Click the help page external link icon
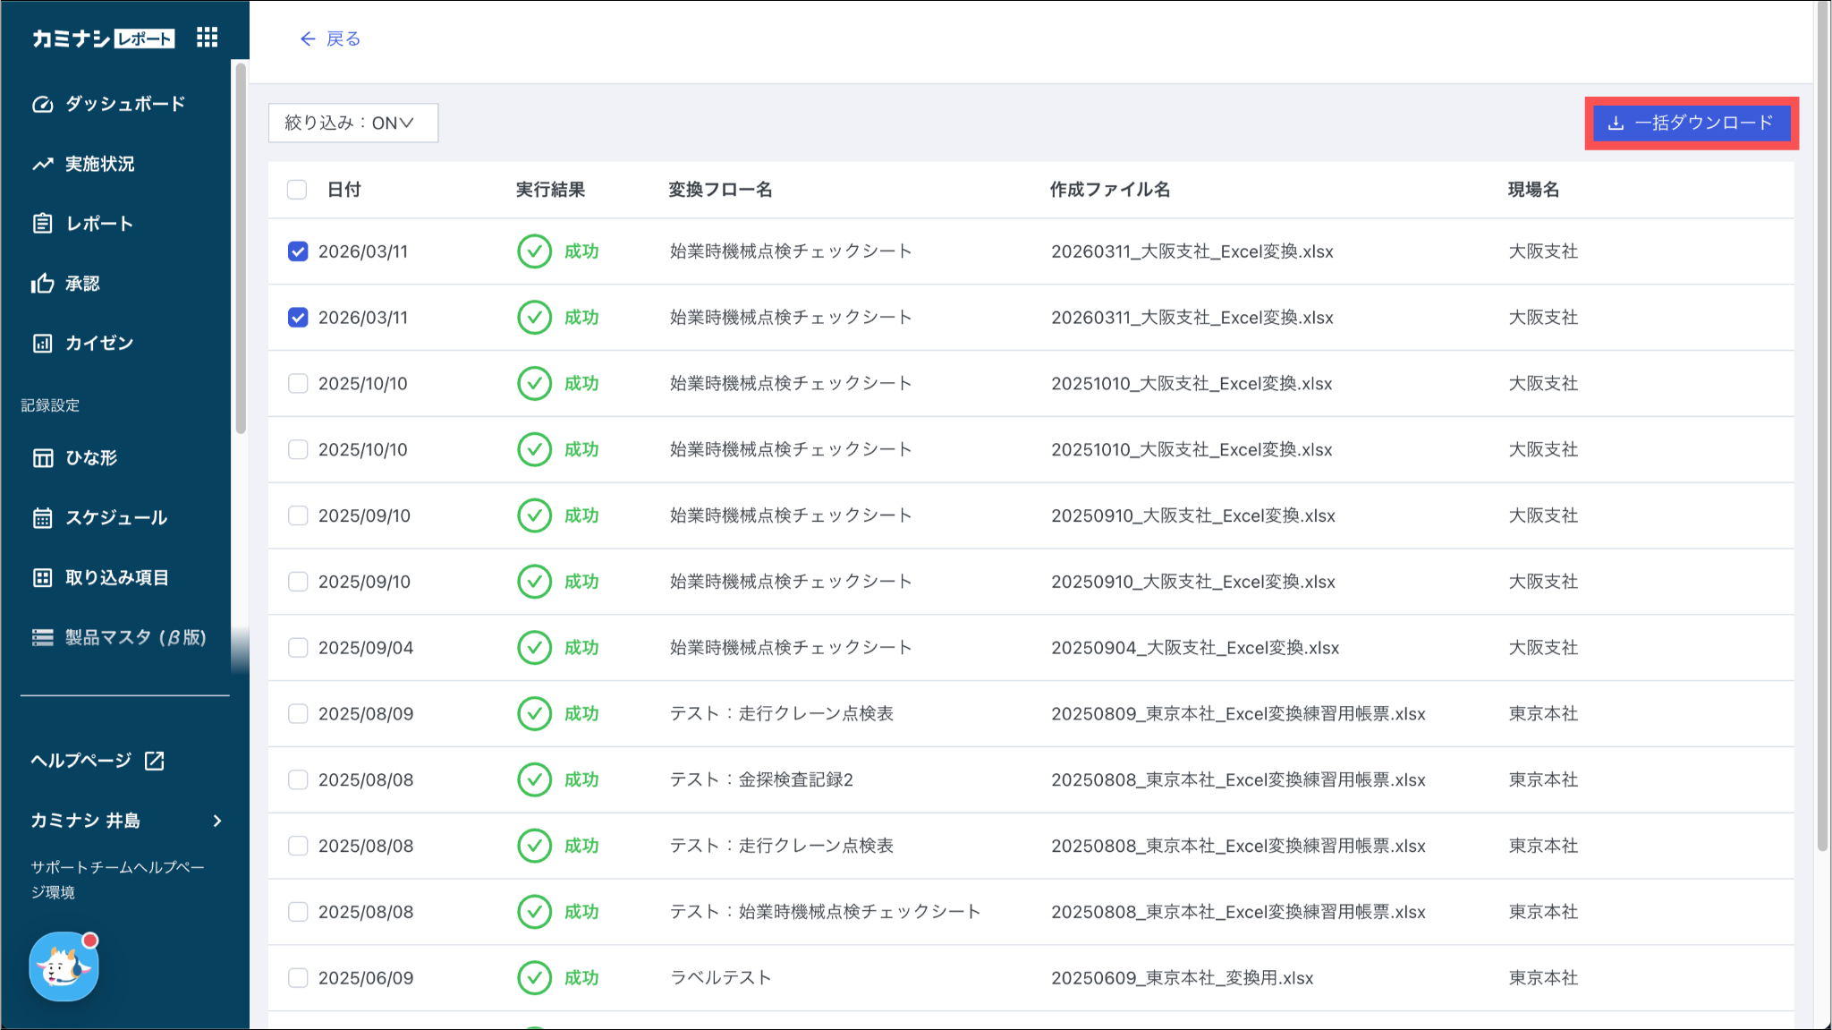The width and height of the screenshot is (1832, 1030). [x=155, y=761]
